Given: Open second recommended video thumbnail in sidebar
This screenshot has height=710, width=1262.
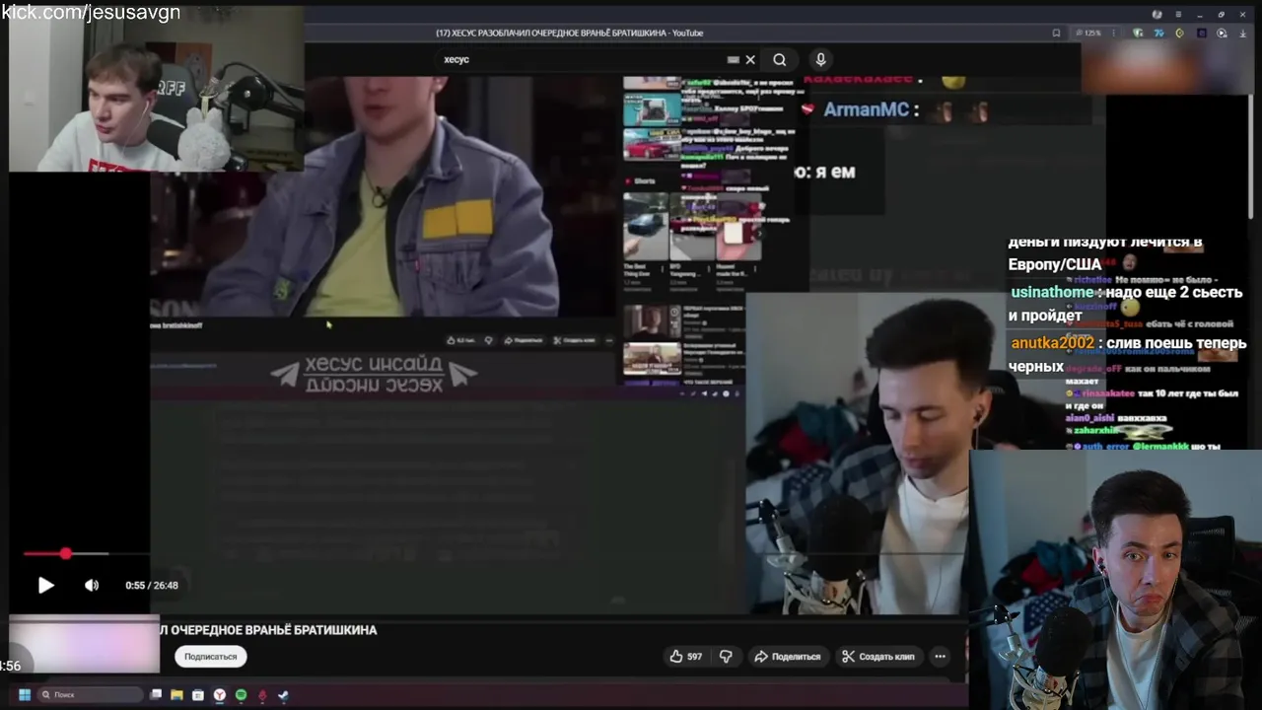Looking at the screenshot, I should click(652, 144).
